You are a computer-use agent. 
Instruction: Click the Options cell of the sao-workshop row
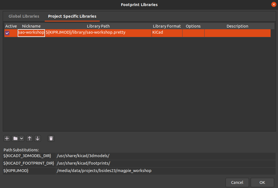193,32
